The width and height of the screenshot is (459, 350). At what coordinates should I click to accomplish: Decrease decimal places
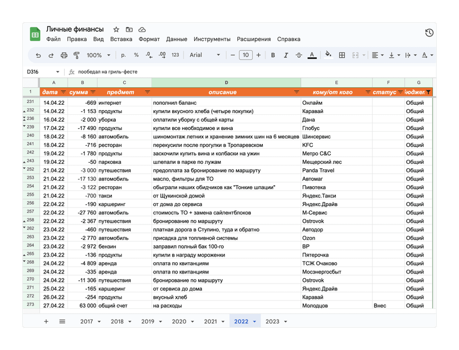(x=149, y=55)
